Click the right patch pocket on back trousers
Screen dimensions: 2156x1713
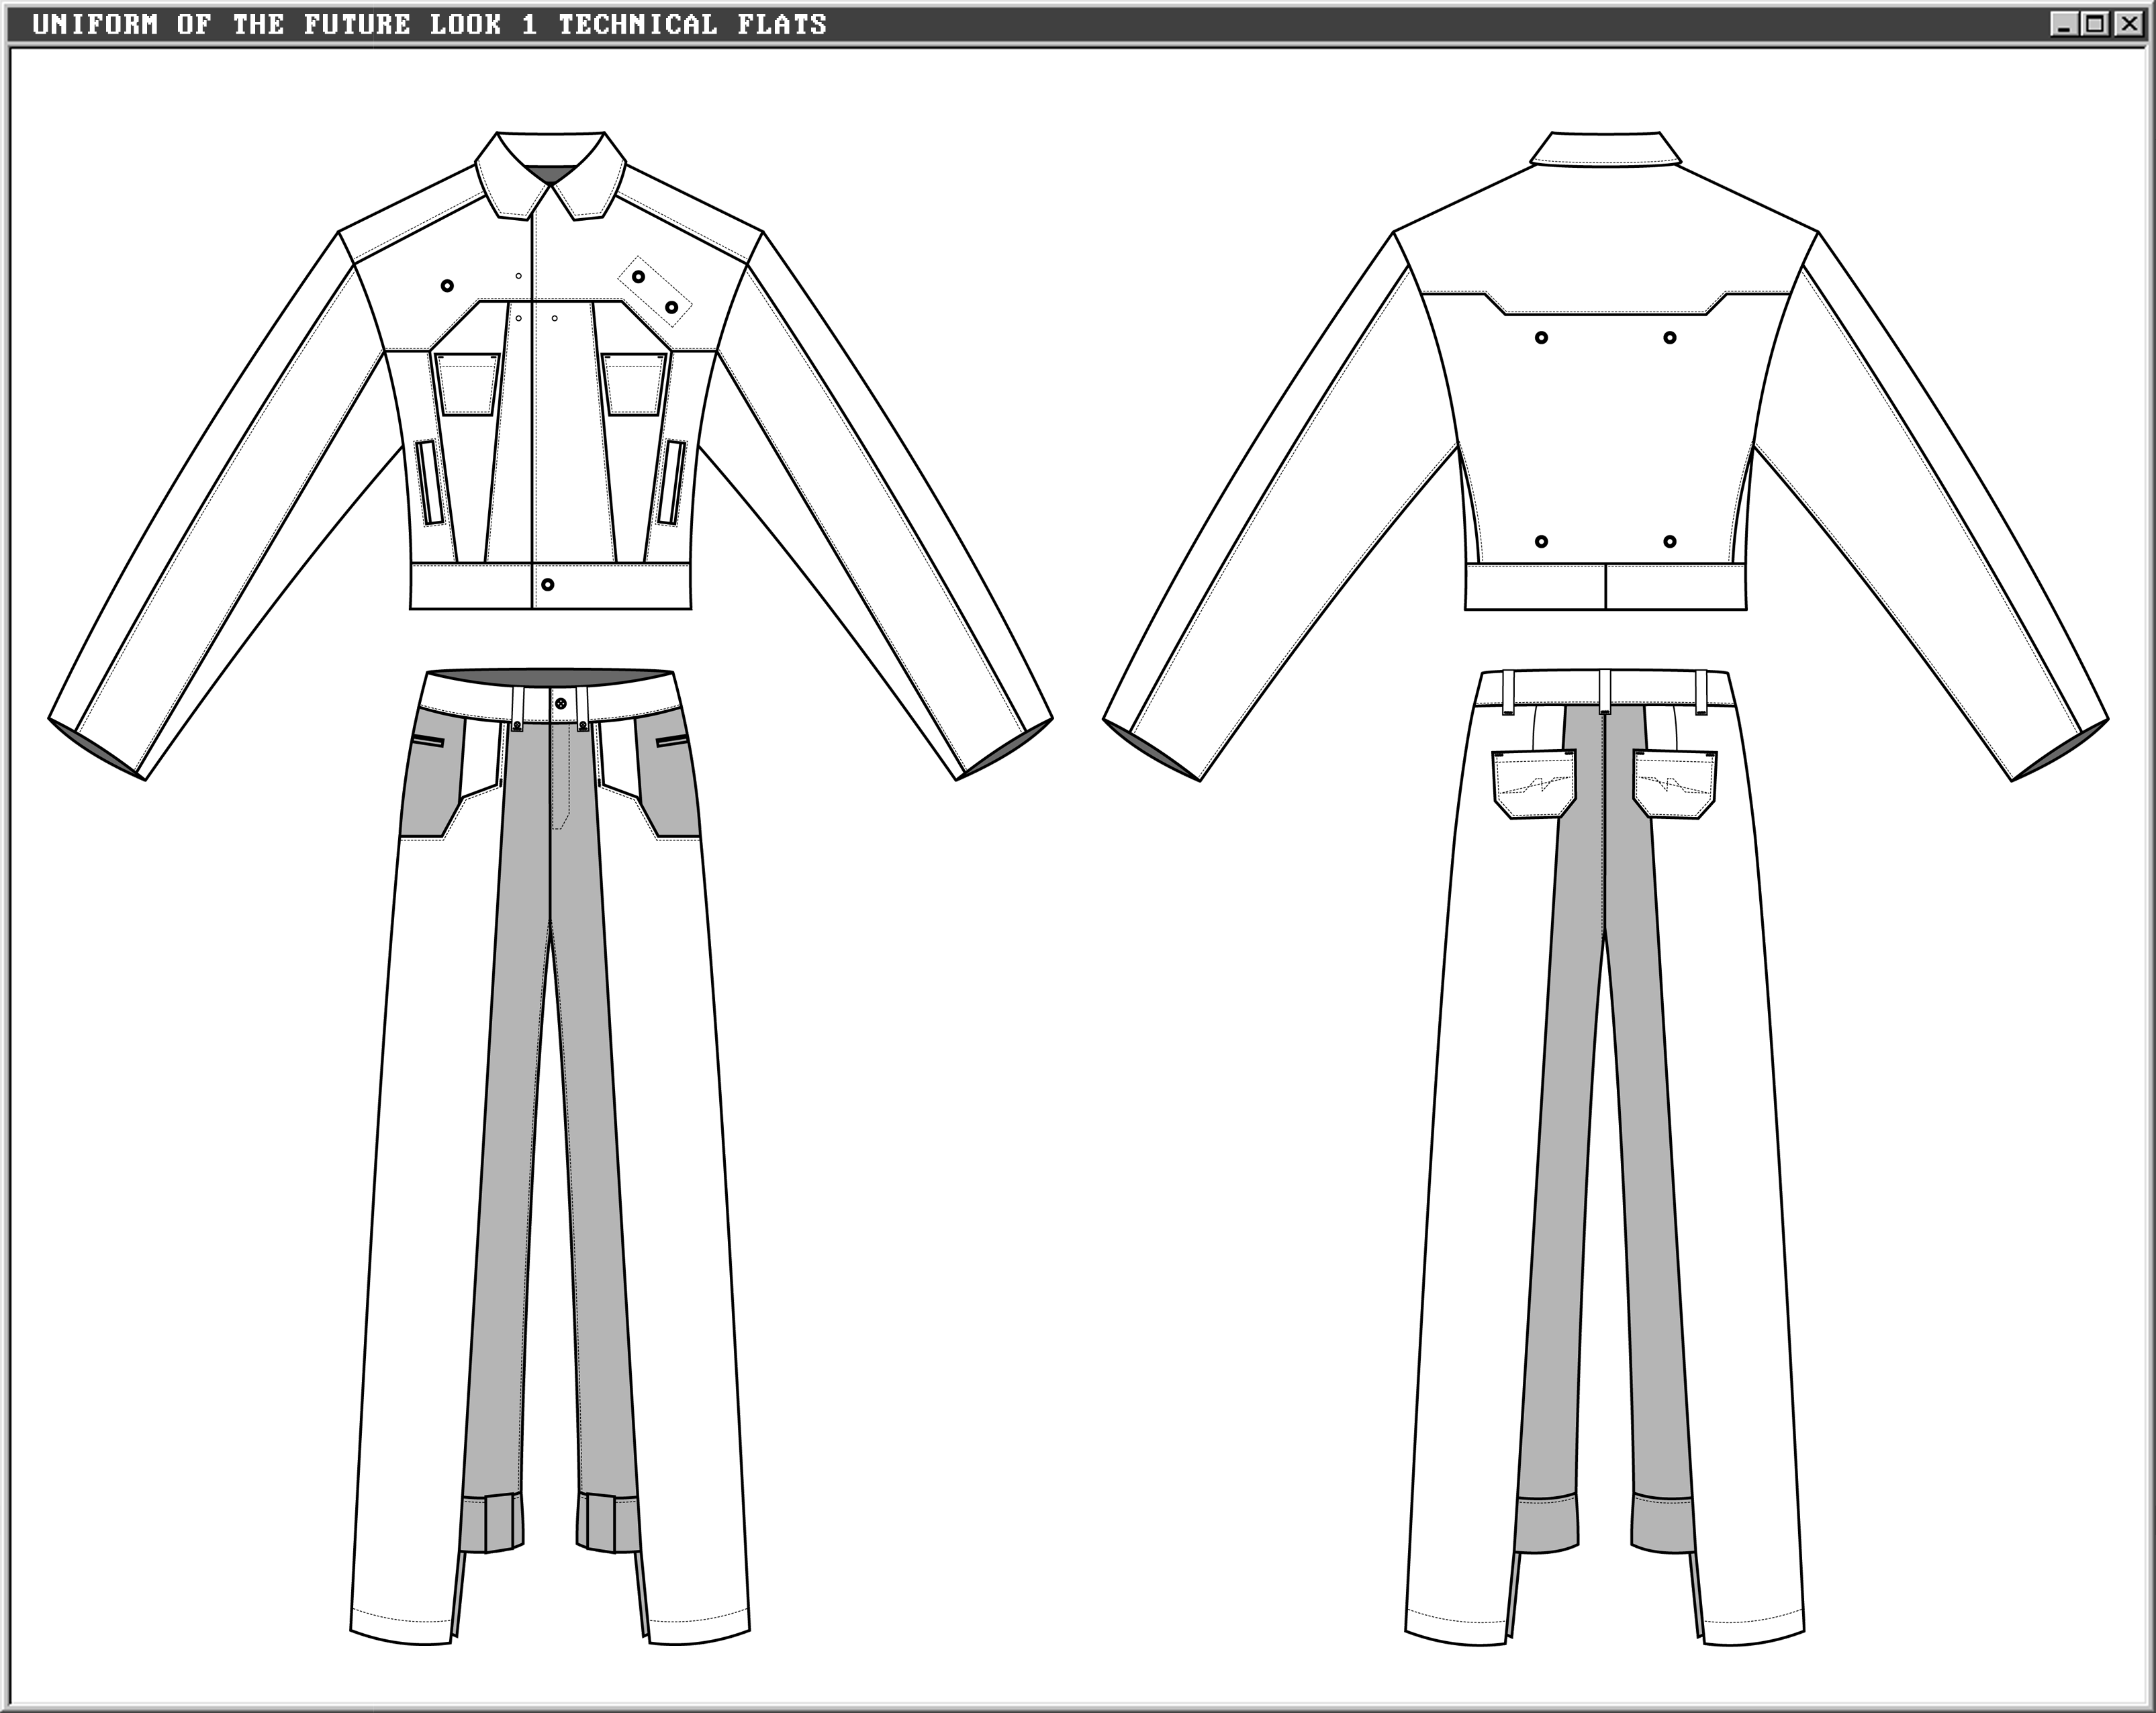point(1675,785)
